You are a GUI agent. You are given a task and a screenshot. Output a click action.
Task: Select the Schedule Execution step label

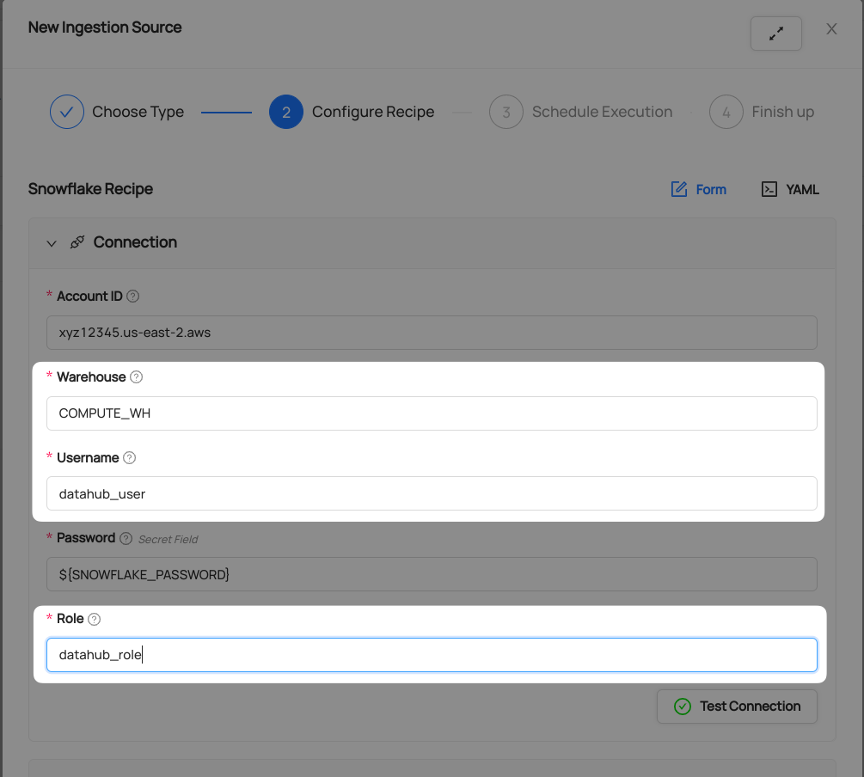tap(603, 112)
